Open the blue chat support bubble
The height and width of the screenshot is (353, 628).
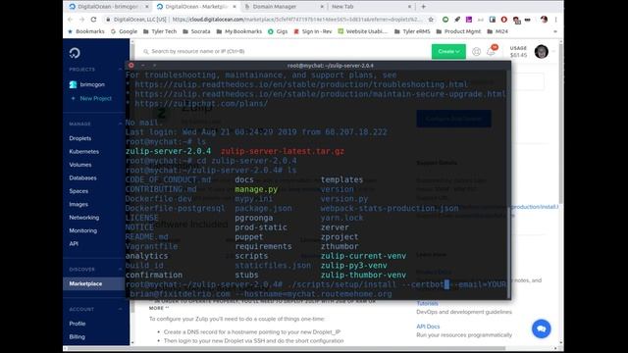click(x=541, y=328)
